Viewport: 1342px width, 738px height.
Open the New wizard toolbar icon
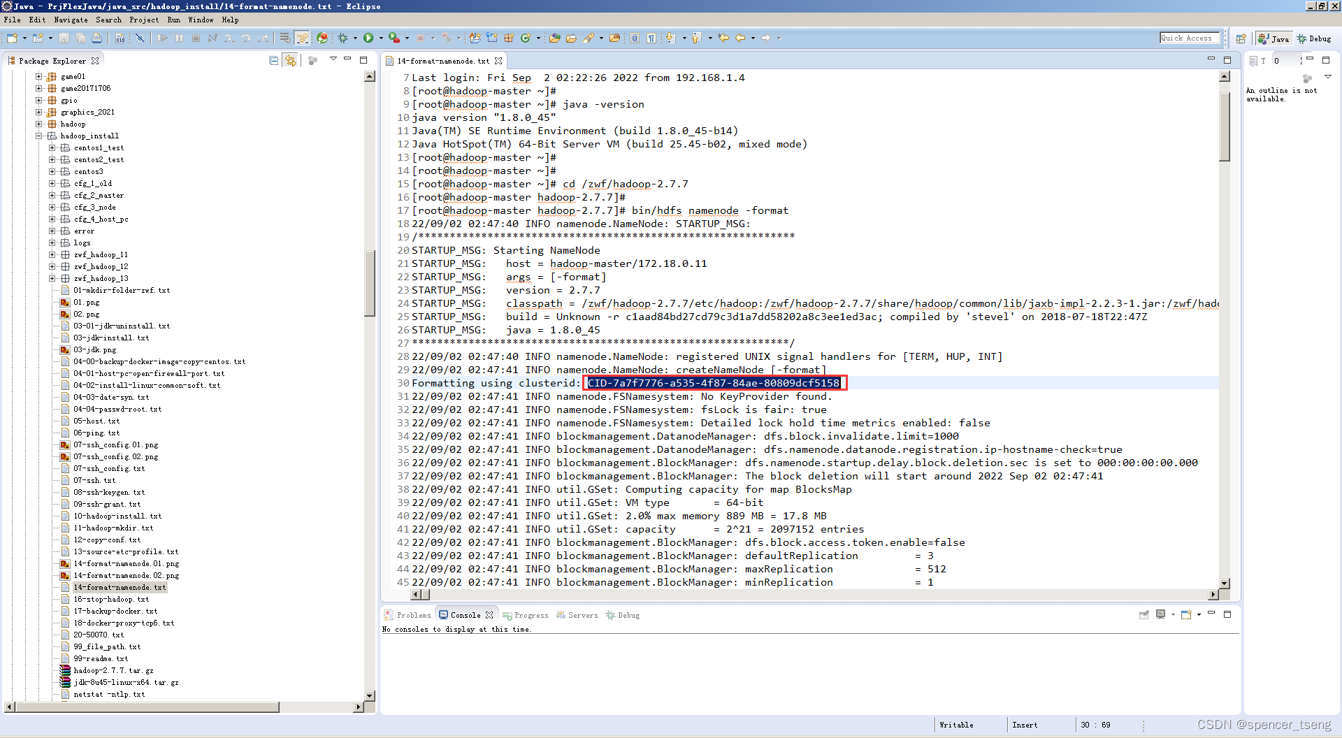click(x=11, y=38)
